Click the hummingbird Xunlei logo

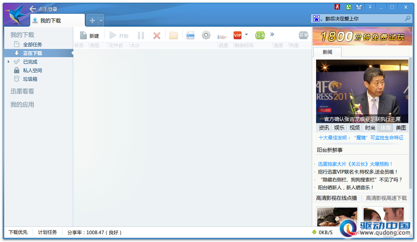click(x=16, y=14)
